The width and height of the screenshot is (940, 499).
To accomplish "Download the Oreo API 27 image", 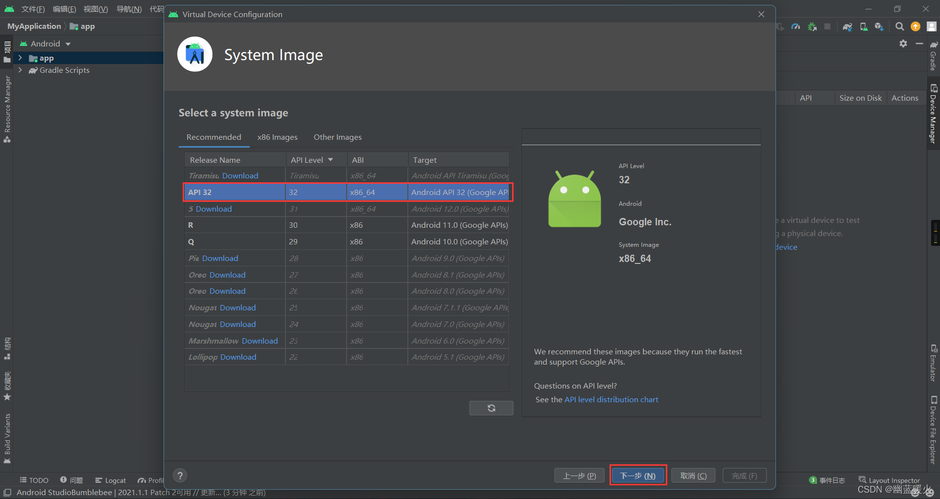I will coord(228,275).
